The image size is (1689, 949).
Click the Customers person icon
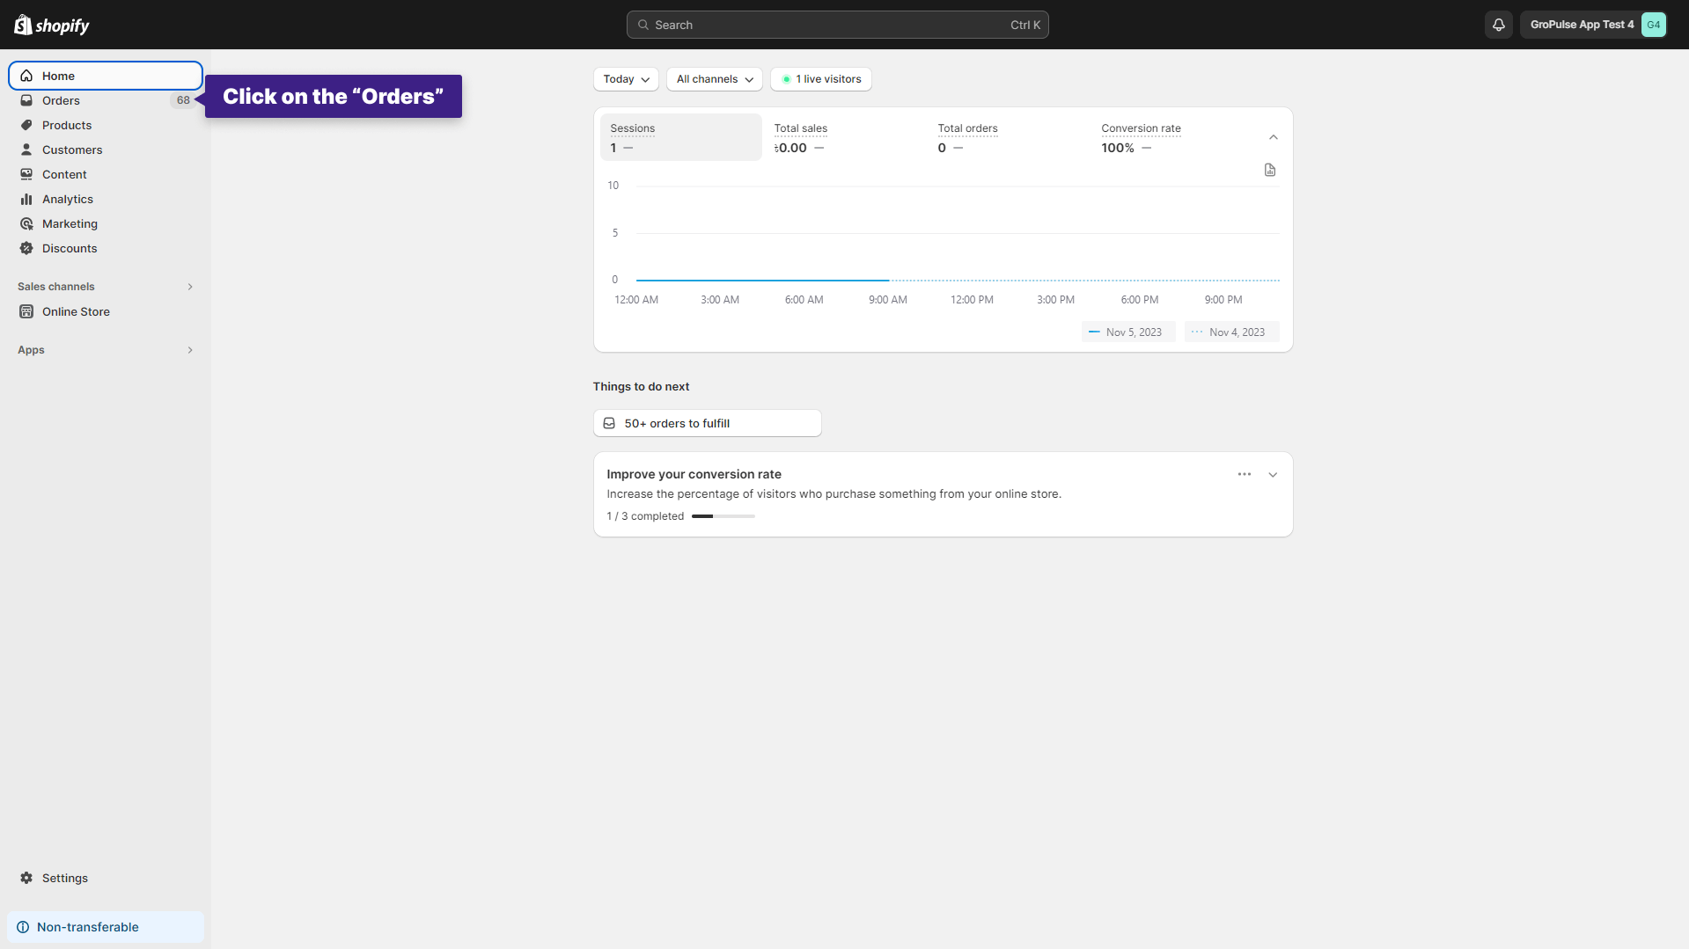point(26,150)
